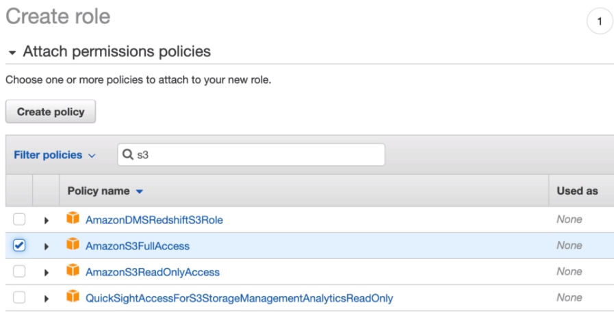Expand the AmazonS3ReadOnlyAccess policy row arrow
This screenshot has width=614, height=318.
pos(47,272)
